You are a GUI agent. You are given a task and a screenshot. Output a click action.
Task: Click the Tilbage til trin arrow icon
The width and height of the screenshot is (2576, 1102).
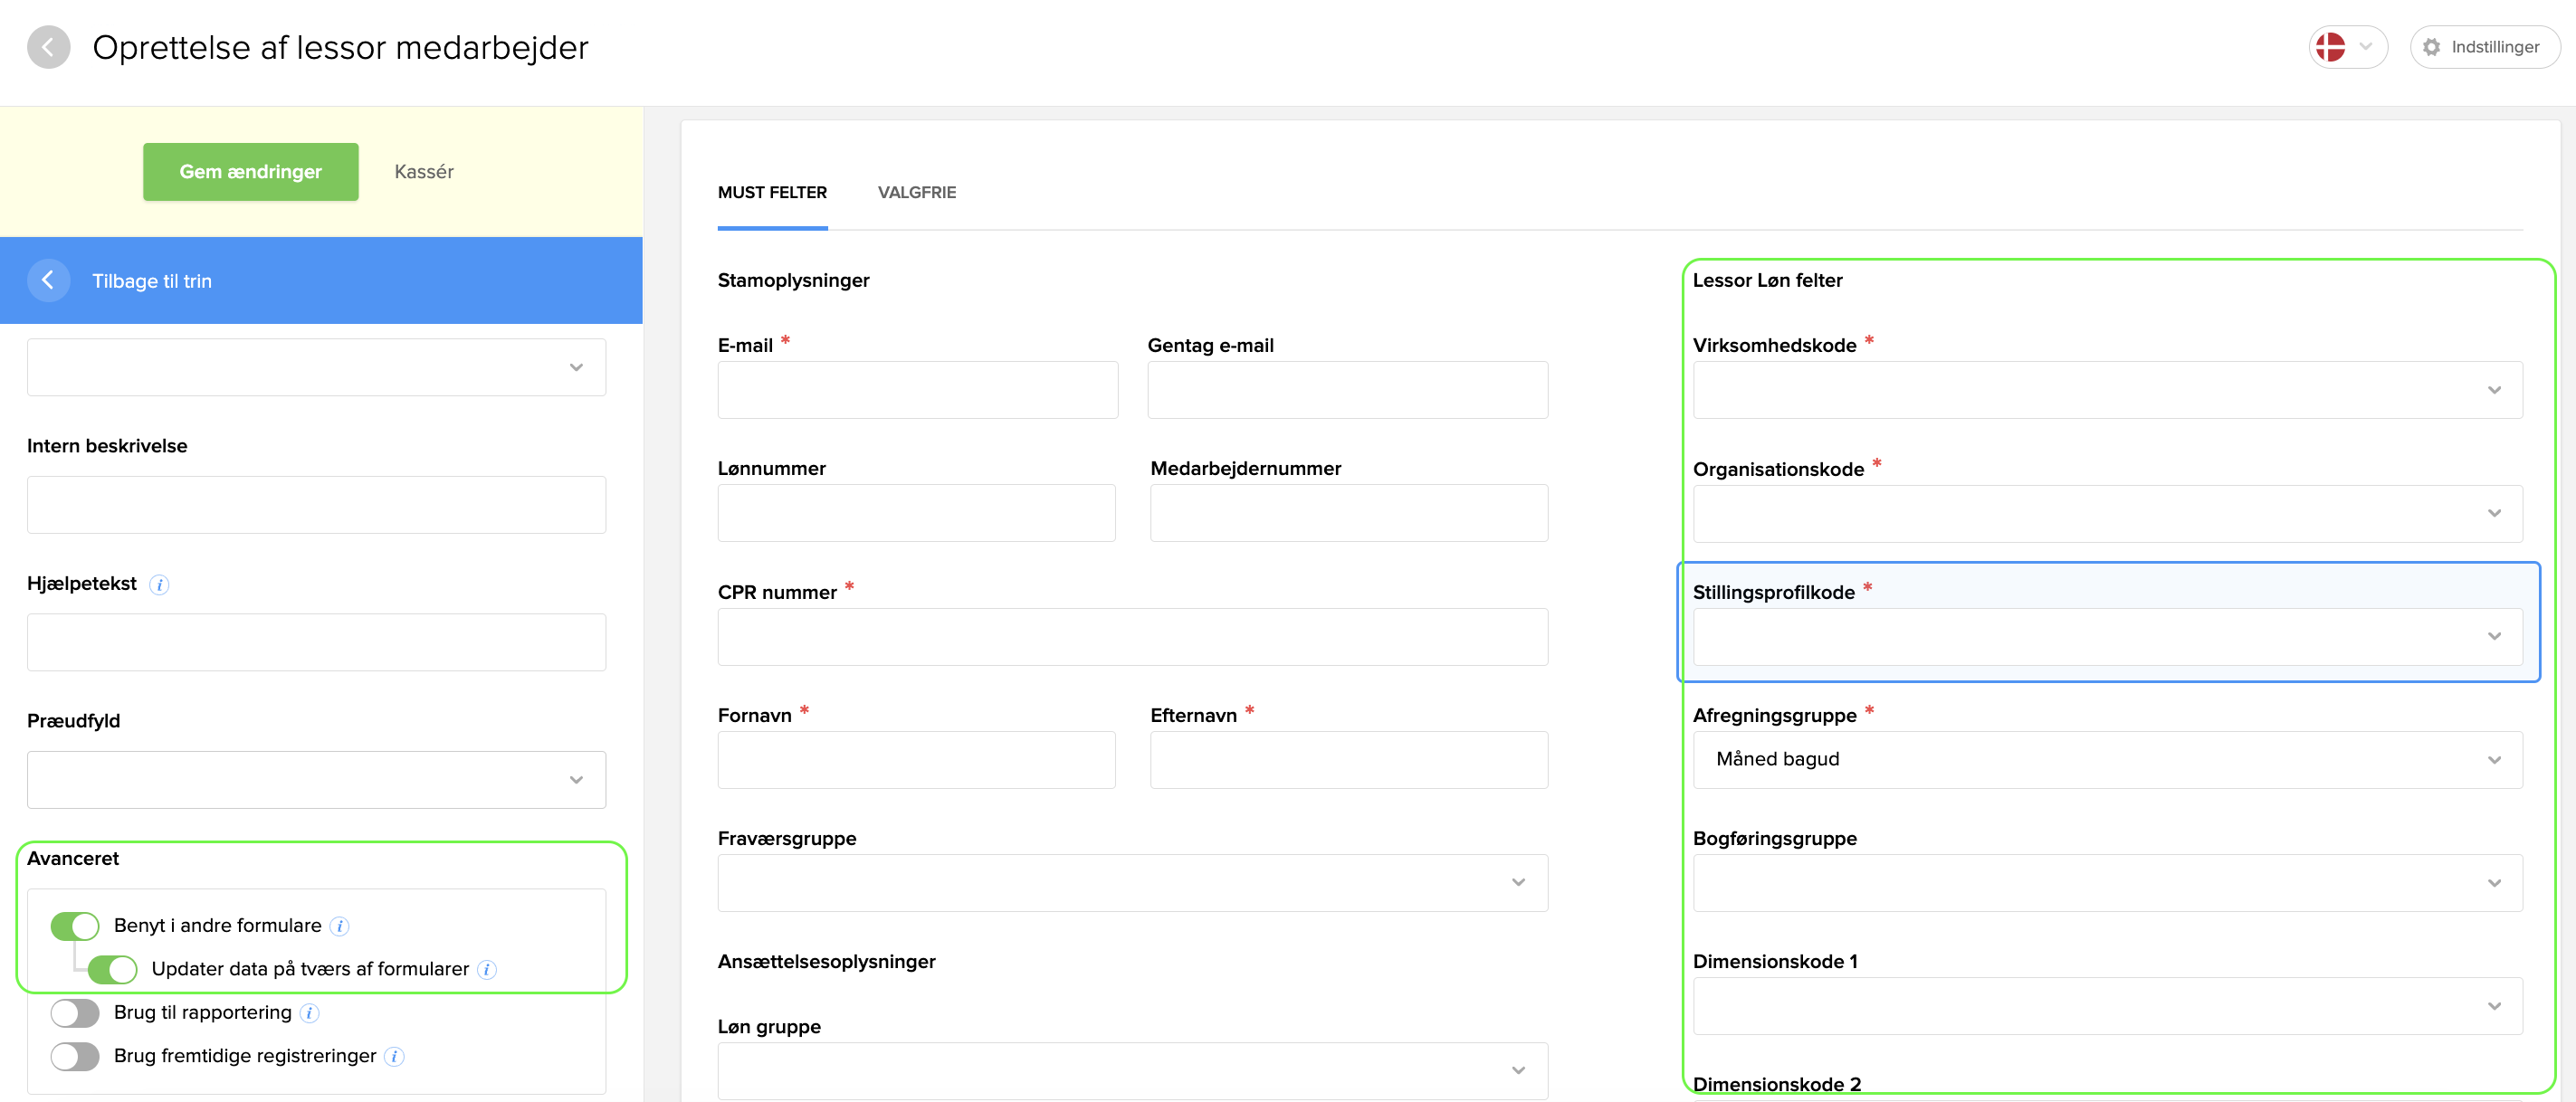tap(48, 281)
